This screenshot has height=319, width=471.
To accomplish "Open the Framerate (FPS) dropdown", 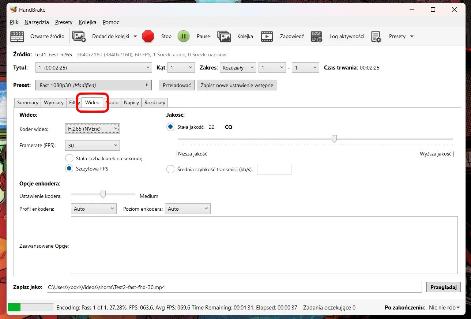I will click(x=93, y=145).
